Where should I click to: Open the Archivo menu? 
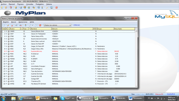click(4, 4)
